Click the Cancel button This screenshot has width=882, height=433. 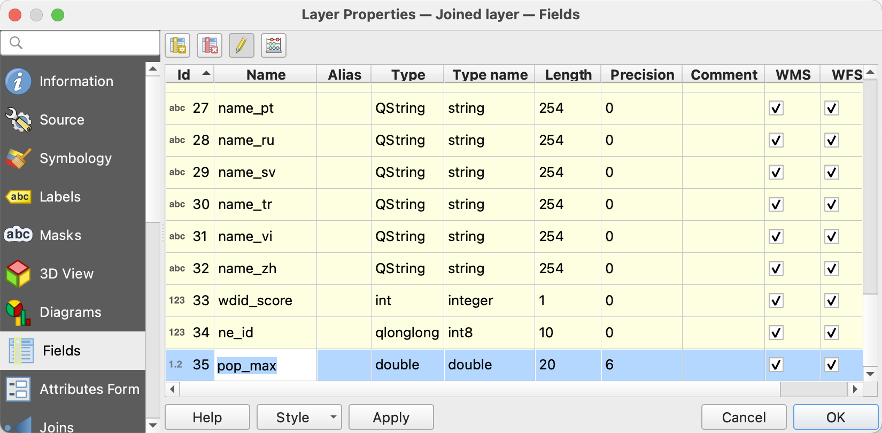[744, 417]
